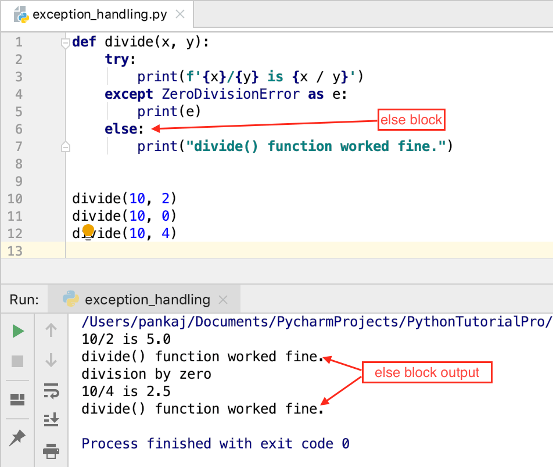Click the Print console output icon

[51, 451]
